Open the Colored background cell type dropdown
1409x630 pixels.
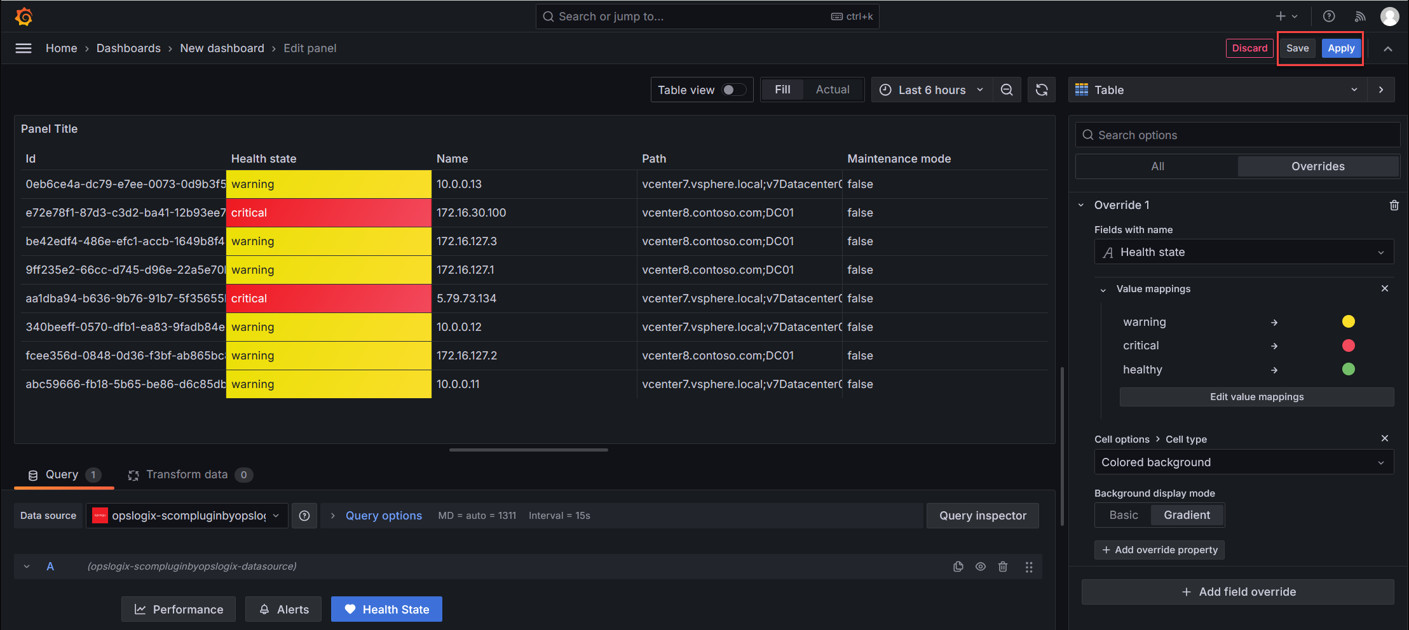point(1243,462)
